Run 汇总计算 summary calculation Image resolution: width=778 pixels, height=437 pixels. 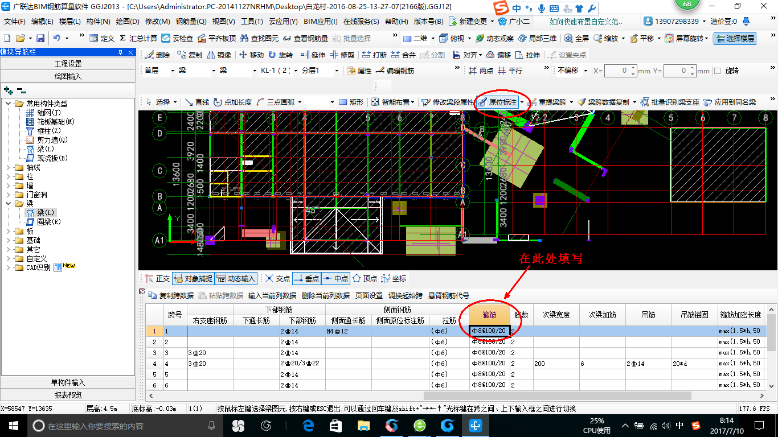[x=138, y=38]
